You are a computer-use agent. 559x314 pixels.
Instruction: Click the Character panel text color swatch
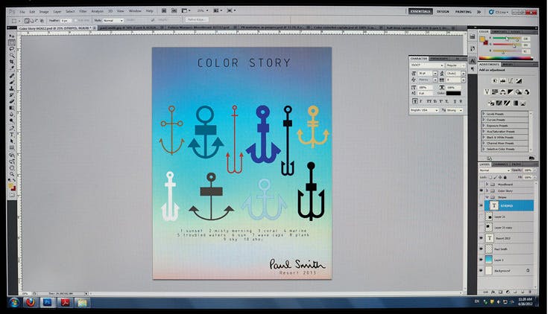453,93
